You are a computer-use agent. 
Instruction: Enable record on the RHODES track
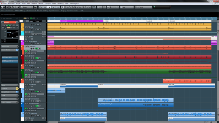pyautogui.click(x=32, y=49)
